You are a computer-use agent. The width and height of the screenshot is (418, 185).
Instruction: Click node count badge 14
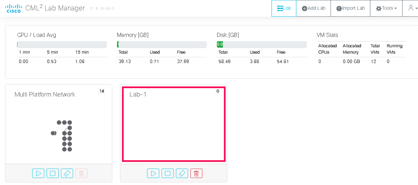(x=102, y=91)
